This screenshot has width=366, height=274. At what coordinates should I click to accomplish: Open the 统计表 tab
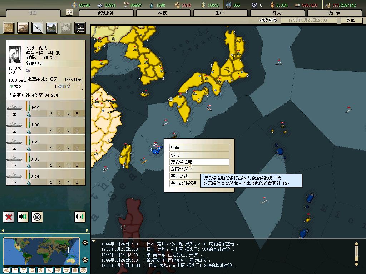coord(334,13)
